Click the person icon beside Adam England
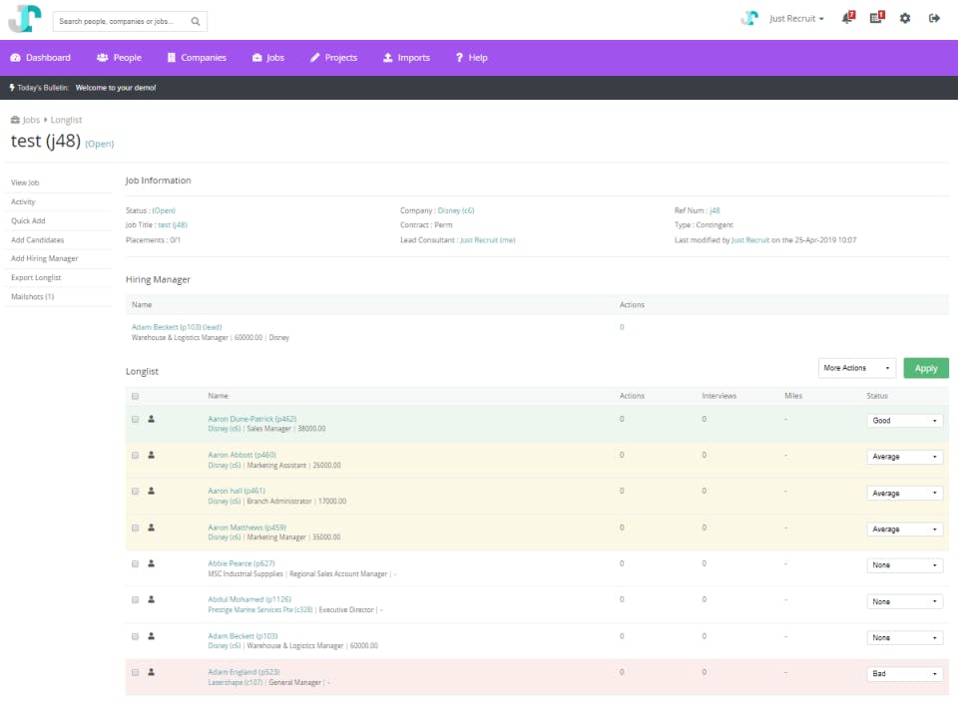 pyautogui.click(x=151, y=672)
